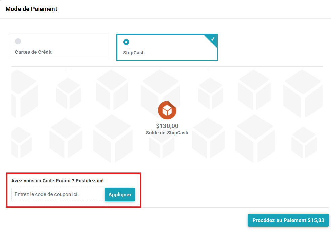This screenshot has width=331, height=232.
Task: Click the Appliquer button
Action: 120,194
